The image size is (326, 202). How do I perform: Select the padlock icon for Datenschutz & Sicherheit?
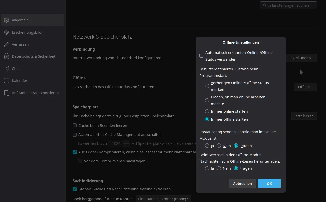pos(7,56)
